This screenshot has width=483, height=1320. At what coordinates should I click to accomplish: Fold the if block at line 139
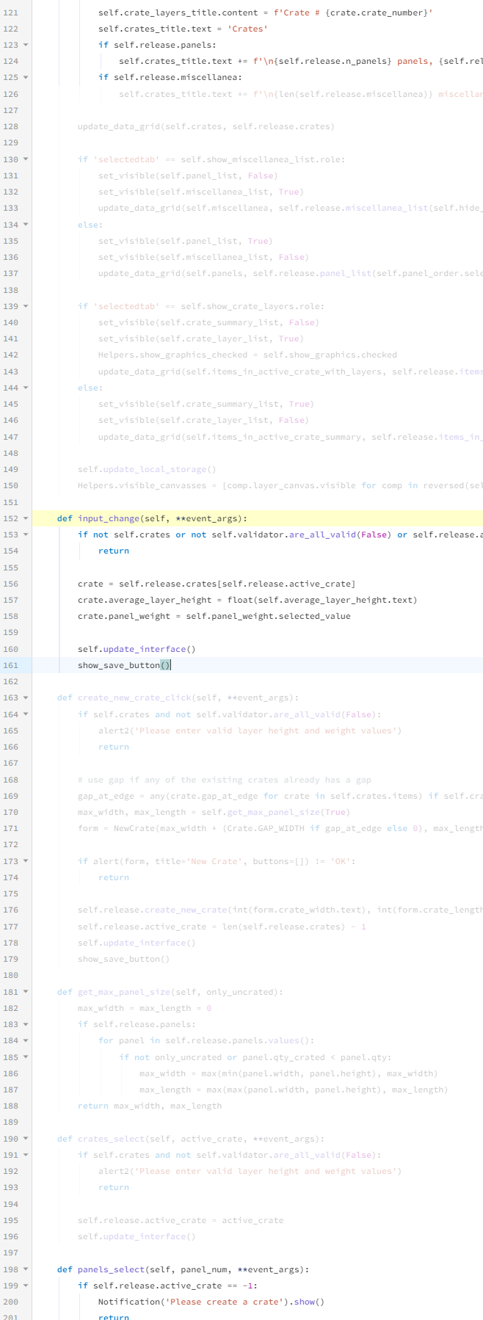(x=26, y=306)
